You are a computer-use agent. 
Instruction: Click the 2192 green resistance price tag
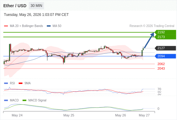coord(165,32)
